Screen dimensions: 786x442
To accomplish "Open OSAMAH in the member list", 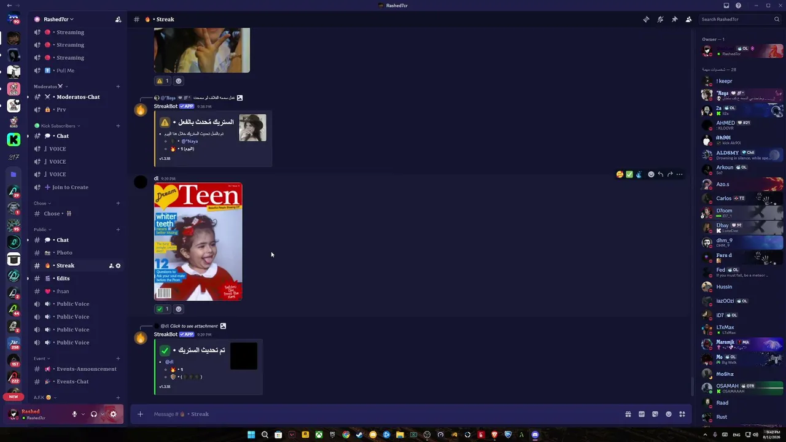I will tap(742, 388).
